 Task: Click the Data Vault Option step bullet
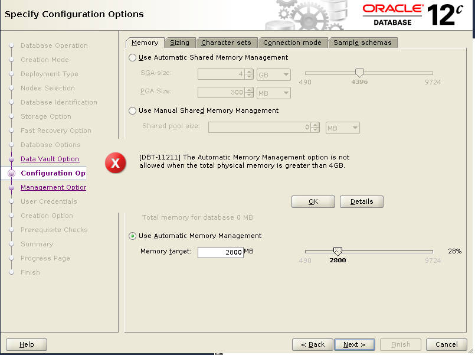(11, 159)
